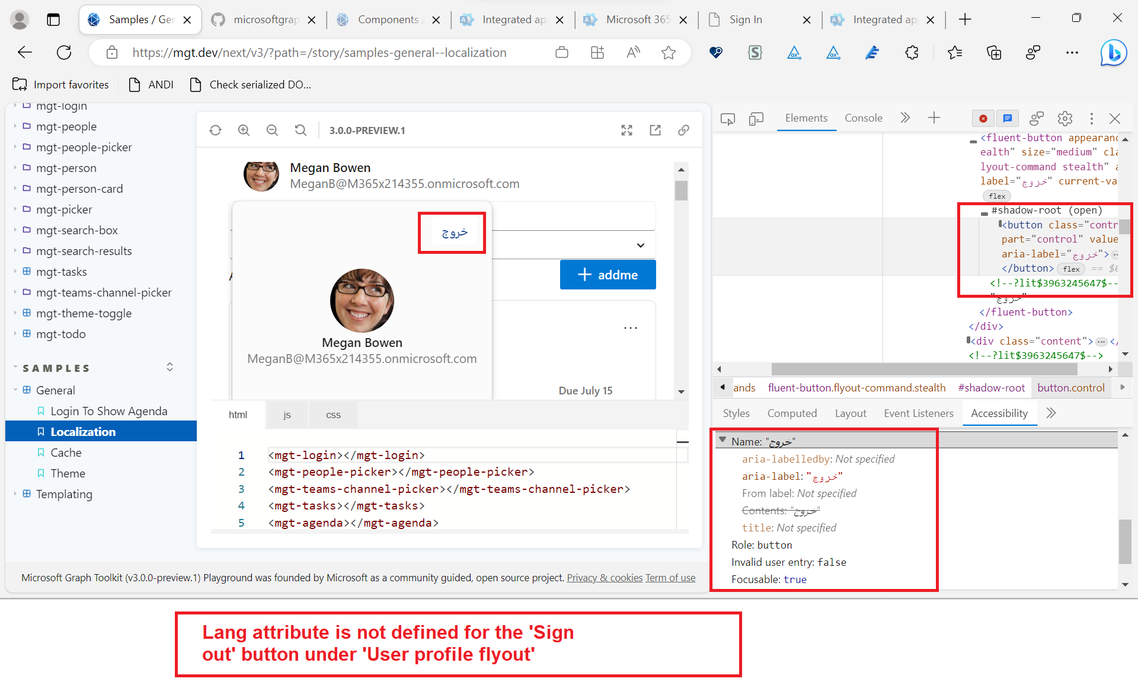Zoom in on the component preview
This screenshot has width=1138, height=688.
click(244, 130)
